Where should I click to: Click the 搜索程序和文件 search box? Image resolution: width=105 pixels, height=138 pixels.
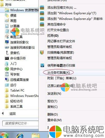tap(20, 123)
